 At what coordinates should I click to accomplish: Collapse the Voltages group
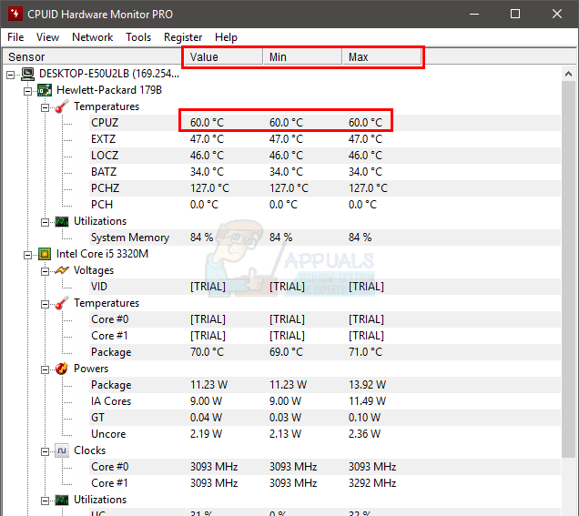point(45,272)
